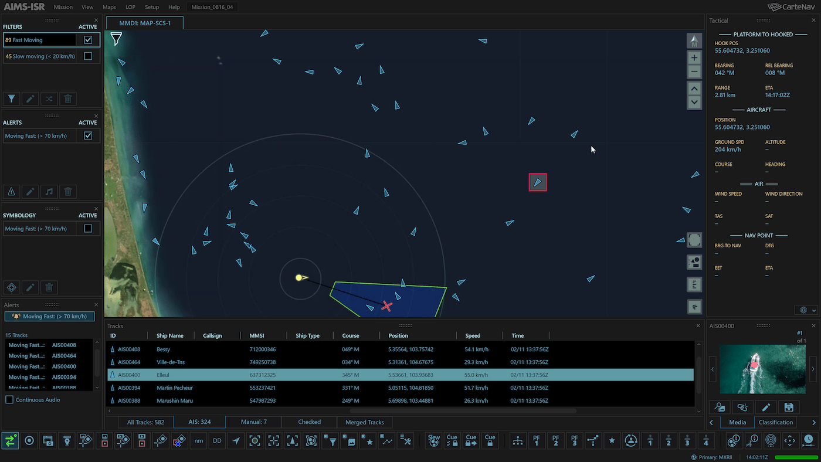
Task: Select the PF 2 toolbar button
Action: tap(555, 441)
